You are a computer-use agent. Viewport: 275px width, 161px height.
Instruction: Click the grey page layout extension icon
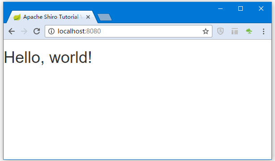[x=235, y=31]
